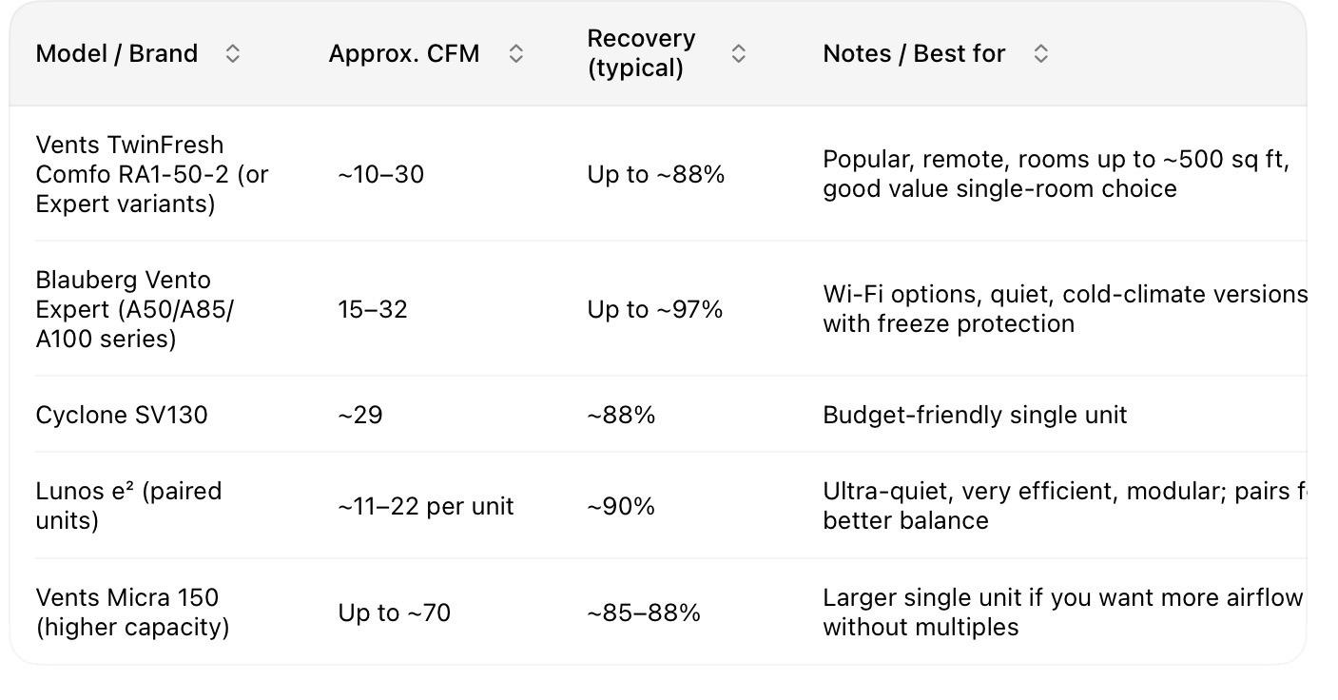Click the Notes / Best for sort icon

tap(1040, 54)
